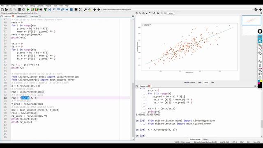
Task: Open the editor pane options menu
Action: [133, 16]
